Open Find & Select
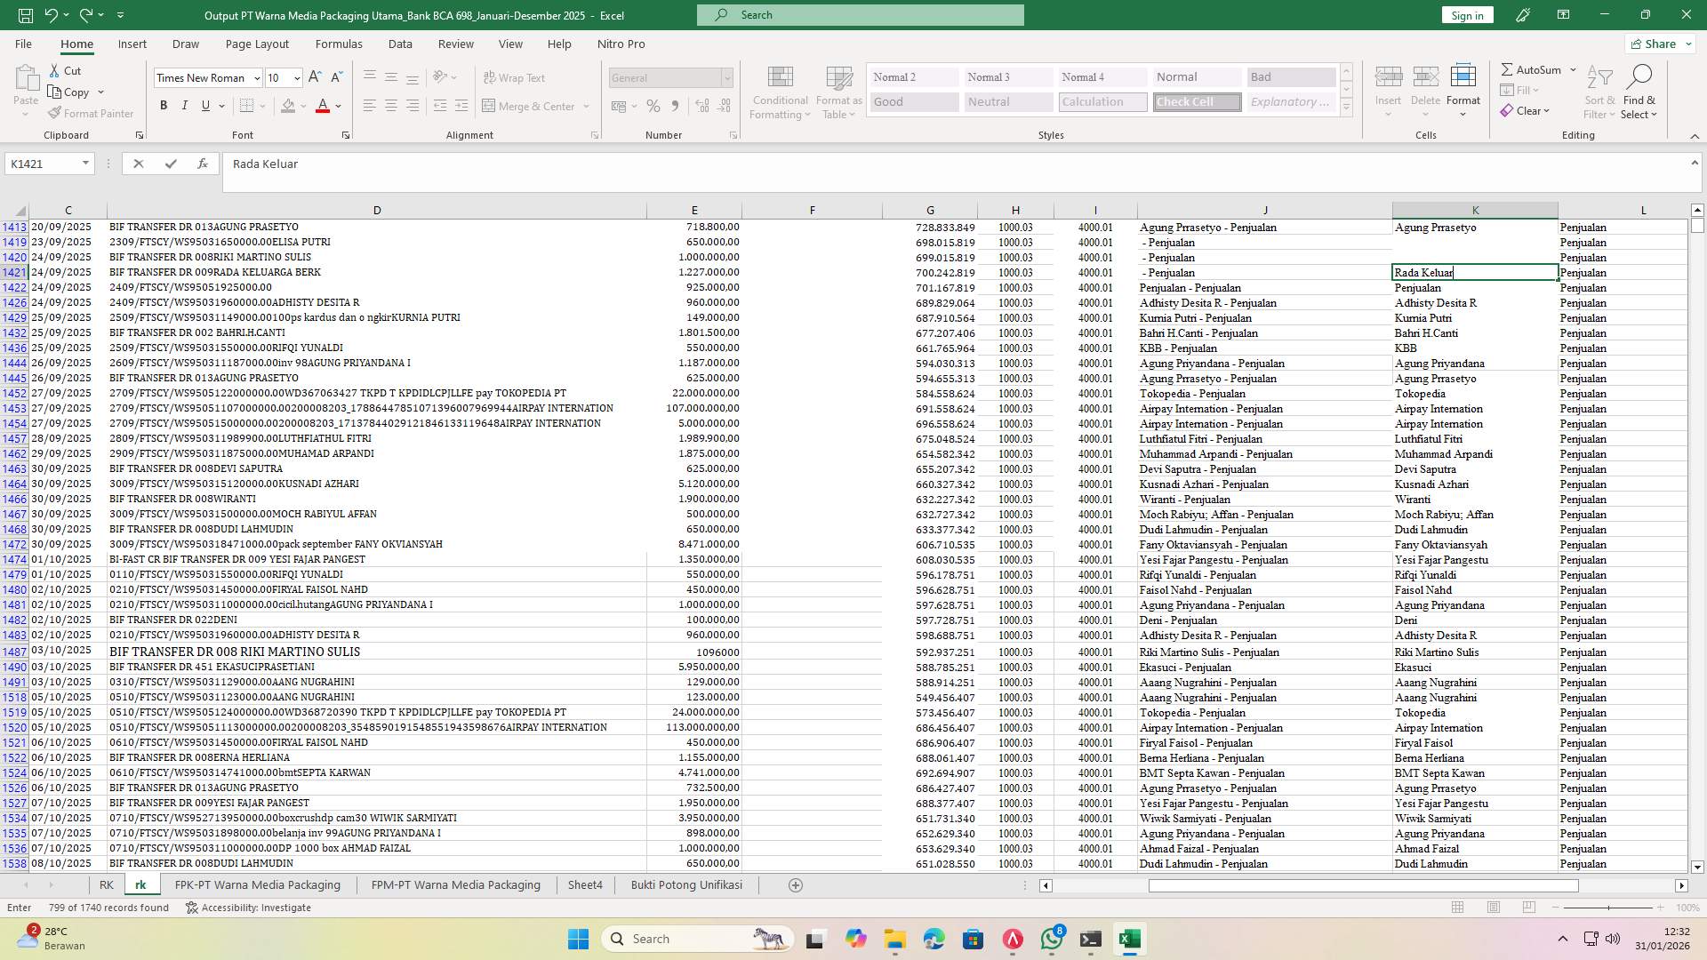The image size is (1707, 960). click(x=1639, y=92)
